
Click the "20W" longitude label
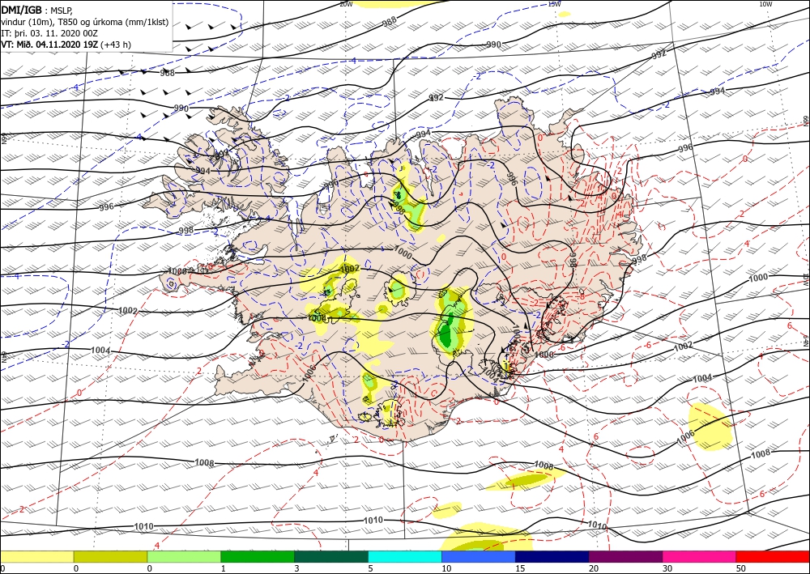tap(346, 4)
